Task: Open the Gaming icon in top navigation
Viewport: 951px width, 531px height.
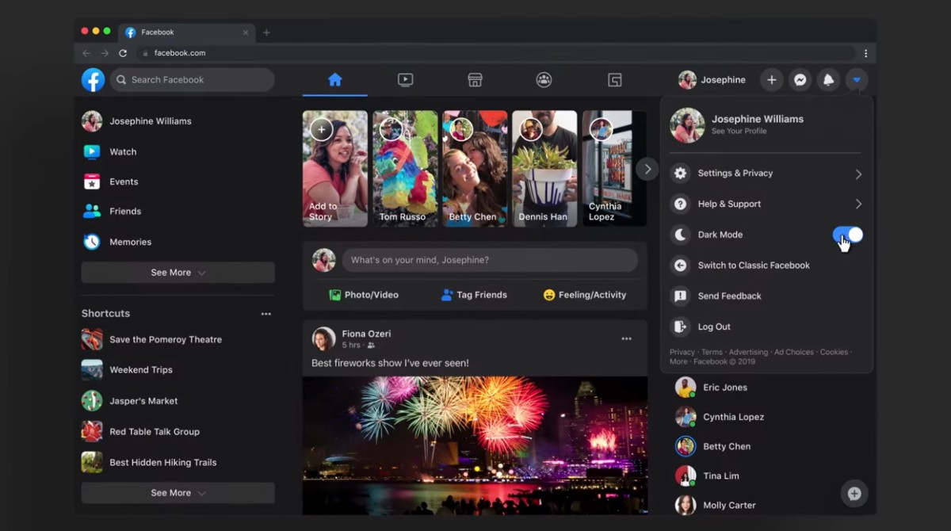Action: click(614, 80)
